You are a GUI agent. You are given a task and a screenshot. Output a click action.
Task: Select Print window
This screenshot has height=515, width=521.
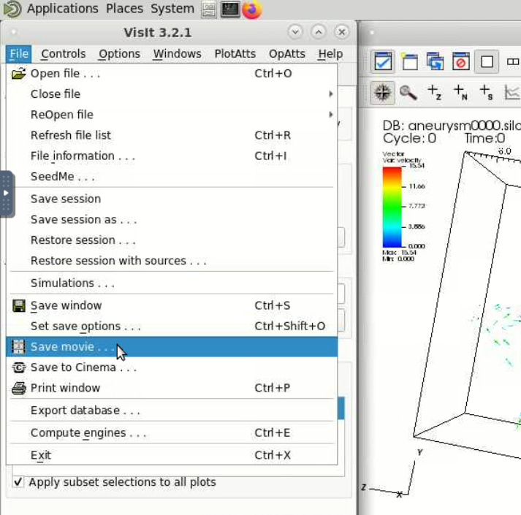coord(172,388)
